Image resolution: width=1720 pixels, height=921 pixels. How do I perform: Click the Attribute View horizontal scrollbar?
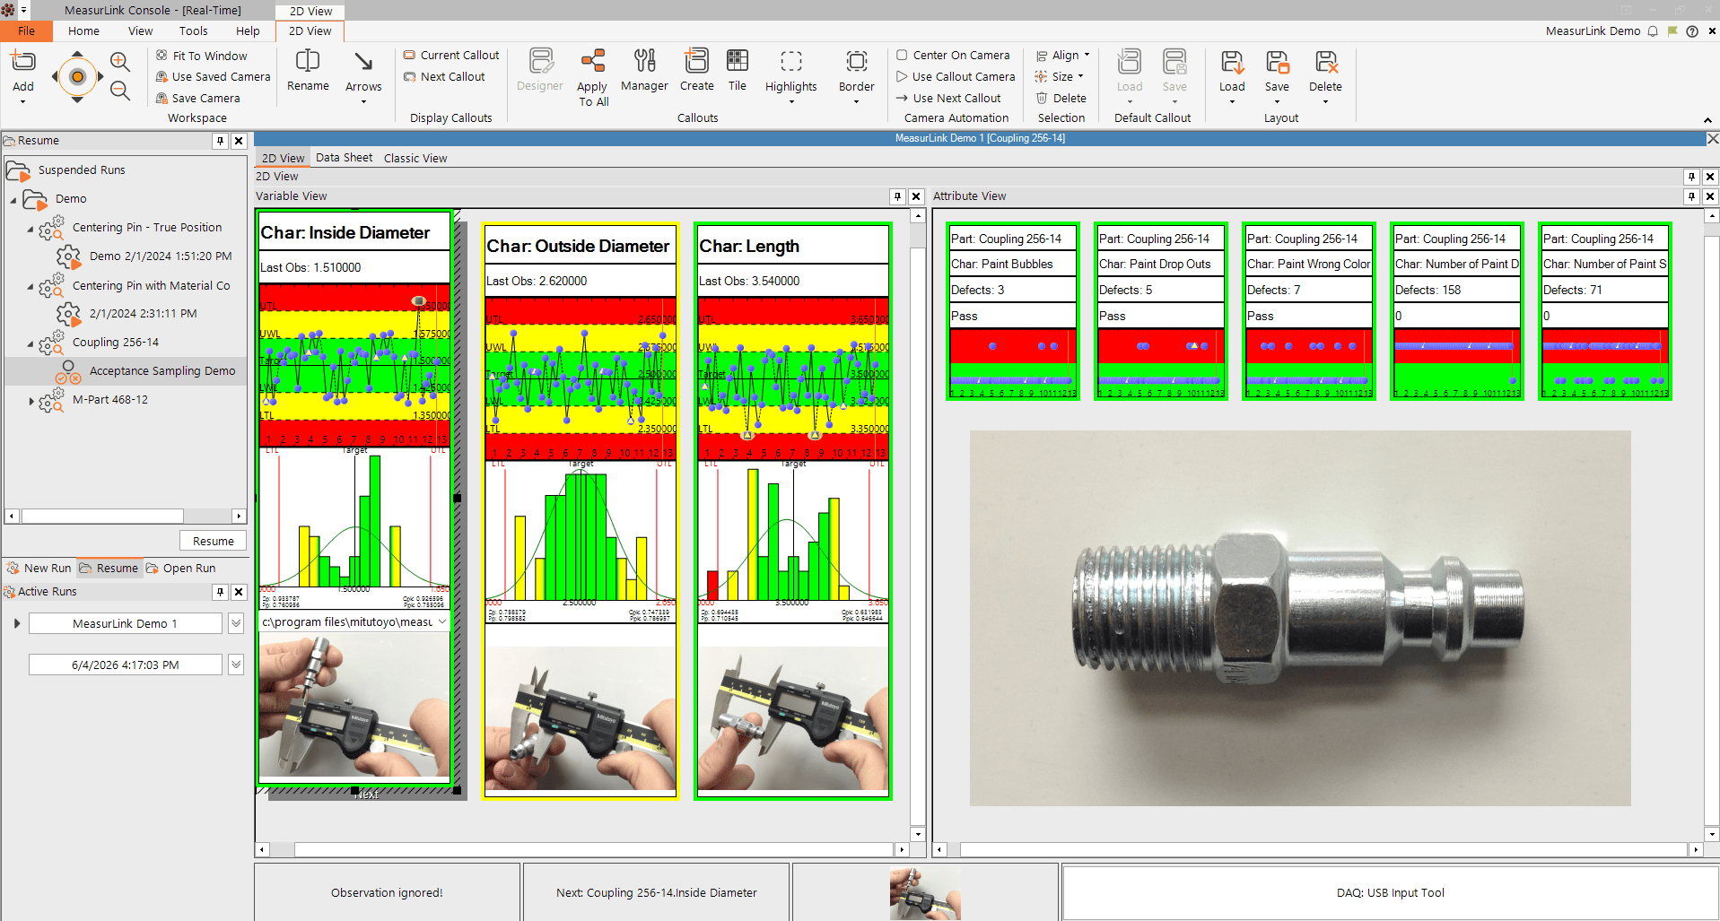pos(1323,849)
